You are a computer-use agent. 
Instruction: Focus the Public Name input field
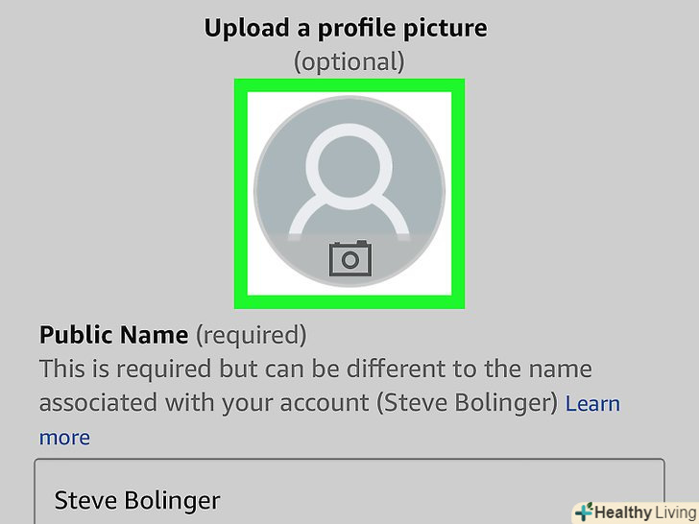[349, 491]
